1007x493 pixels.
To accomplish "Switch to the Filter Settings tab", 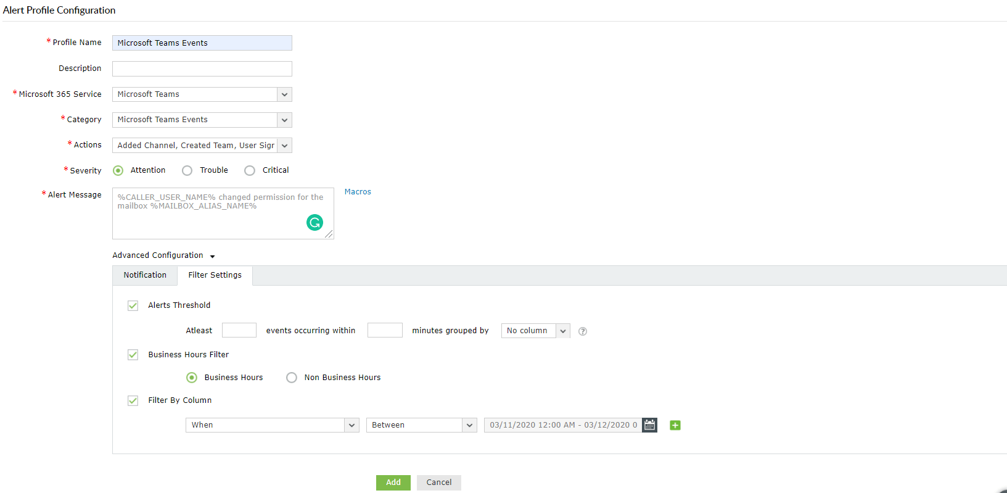I will point(215,275).
